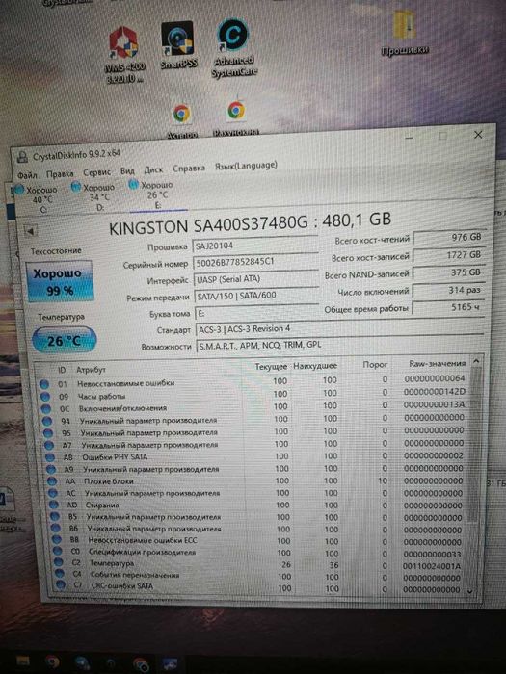The image size is (506, 674).
Task: Click the scroll down arrow of SMART list
Action: pyautogui.click(x=470, y=591)
